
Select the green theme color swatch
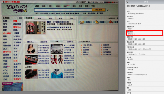[x=111, y=2]
